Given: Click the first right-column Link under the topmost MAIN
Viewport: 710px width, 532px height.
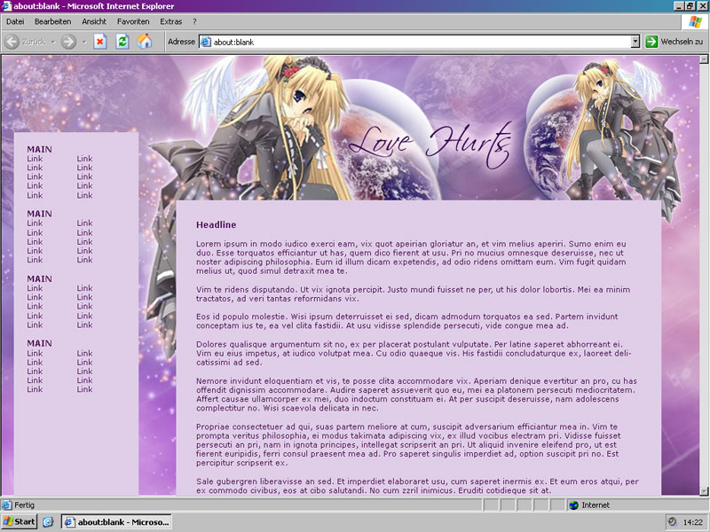Looking at the screenshot, I should [84, 159].
